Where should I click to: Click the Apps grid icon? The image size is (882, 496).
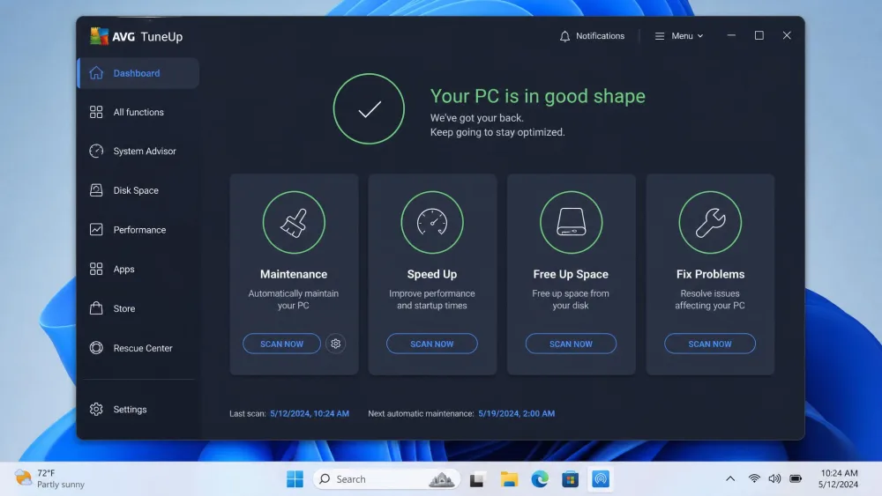[96, 269]
